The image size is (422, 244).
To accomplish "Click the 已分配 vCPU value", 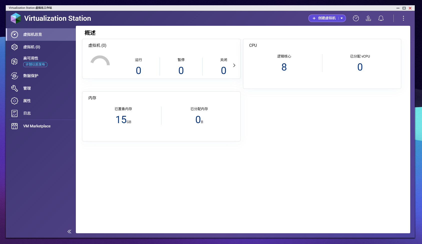I will 360,67.
